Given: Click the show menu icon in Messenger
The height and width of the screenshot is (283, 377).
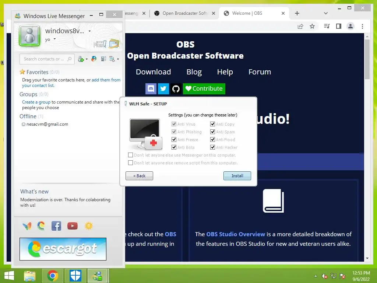Looking at the screenshot, I should coord(112,59).
